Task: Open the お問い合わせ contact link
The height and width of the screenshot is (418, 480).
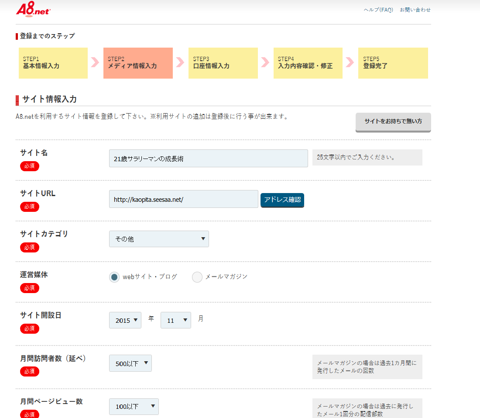Action: click(x=415, y=9)
